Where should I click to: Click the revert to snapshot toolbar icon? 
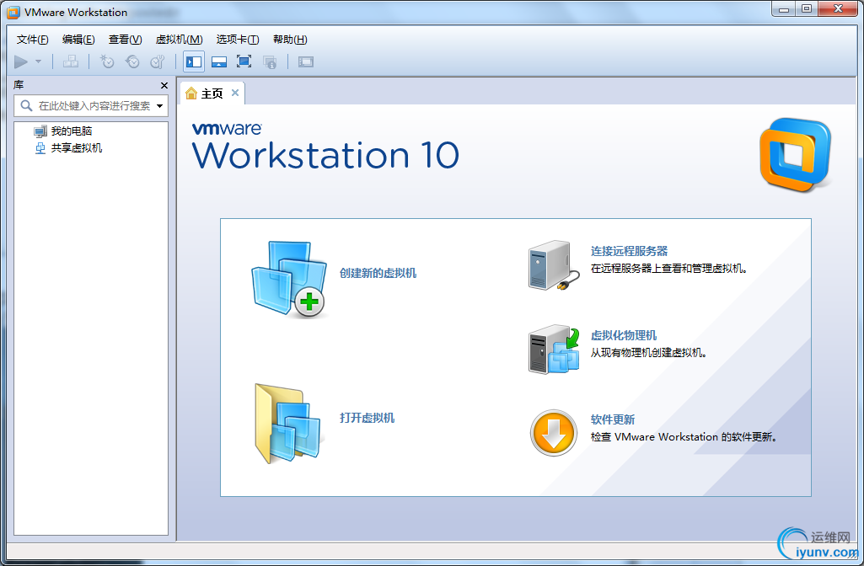click(x=132, y=61)
